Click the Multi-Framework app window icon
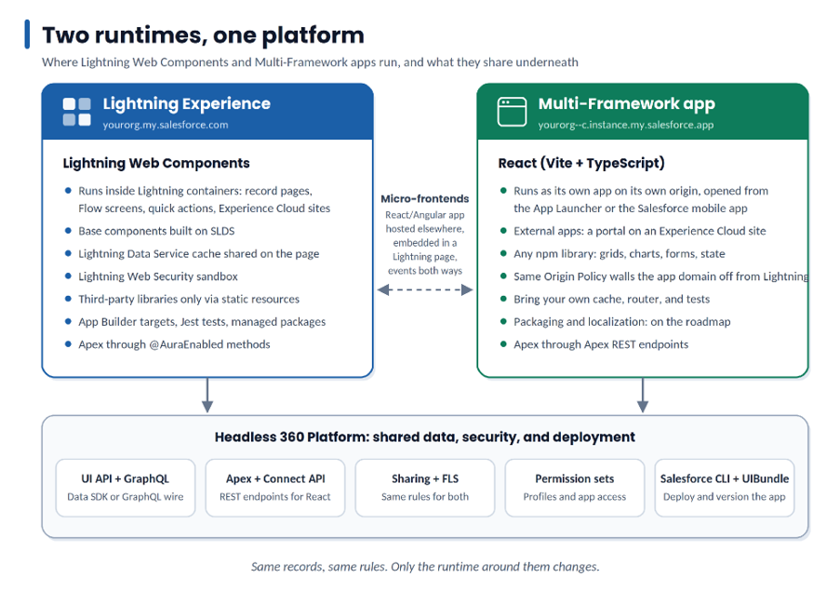Viewport: 840px width, 591px height. click(512, 112)
